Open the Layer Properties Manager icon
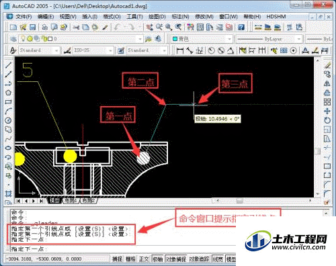 13,39
